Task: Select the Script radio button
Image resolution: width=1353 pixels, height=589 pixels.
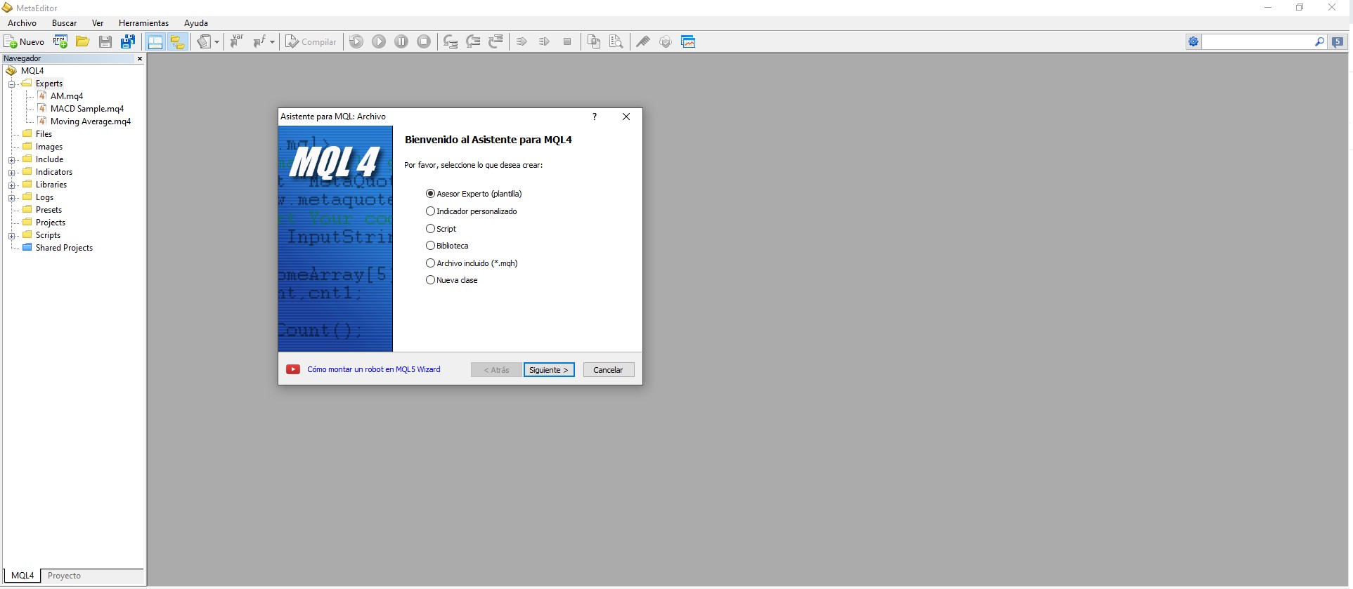Action: 430,229
